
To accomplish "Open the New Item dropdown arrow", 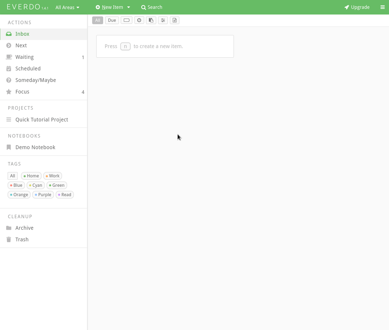I will click(128, 7).
